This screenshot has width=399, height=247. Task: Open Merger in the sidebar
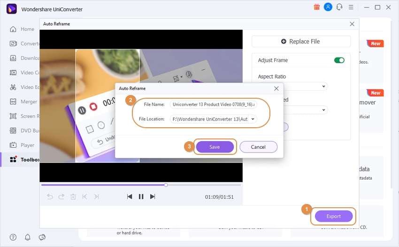click(x=23, y=102)
